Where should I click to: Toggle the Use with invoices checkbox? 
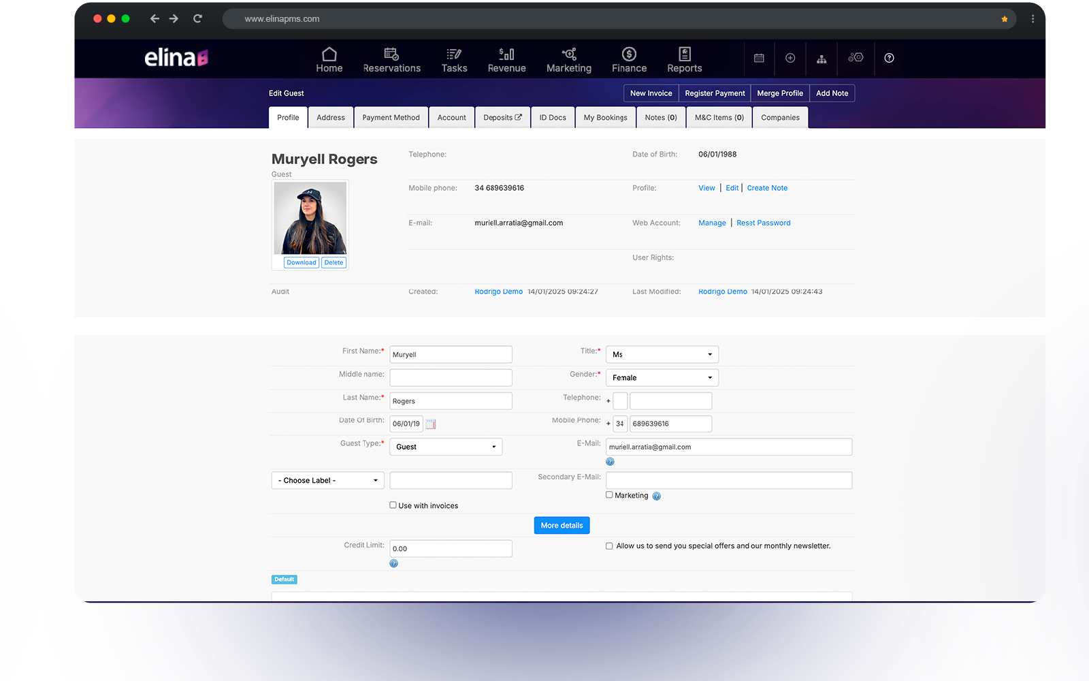pyautogui.click(x=393, y=505)
